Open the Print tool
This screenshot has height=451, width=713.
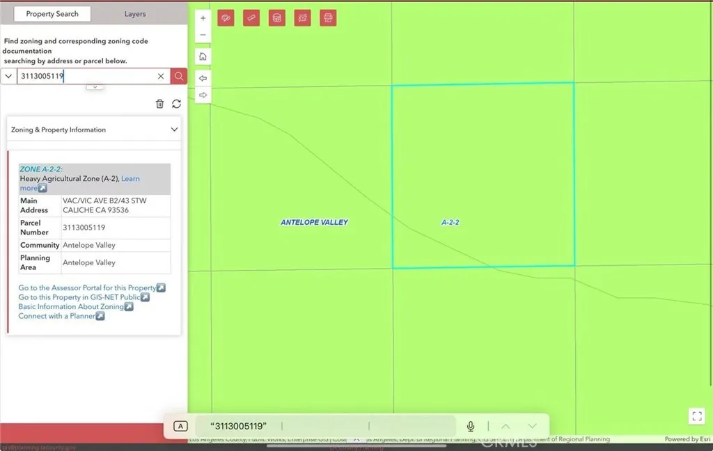coord(328,18)
